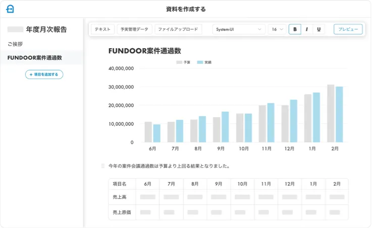Screen dimensions: 372x228
Task: Click the chart heading FUNDOOR案件通過数
Action: pos(145,51)
